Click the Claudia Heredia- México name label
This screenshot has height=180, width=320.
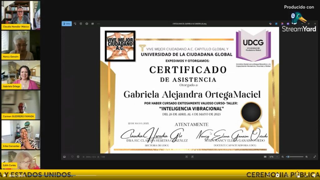point(16,27)
